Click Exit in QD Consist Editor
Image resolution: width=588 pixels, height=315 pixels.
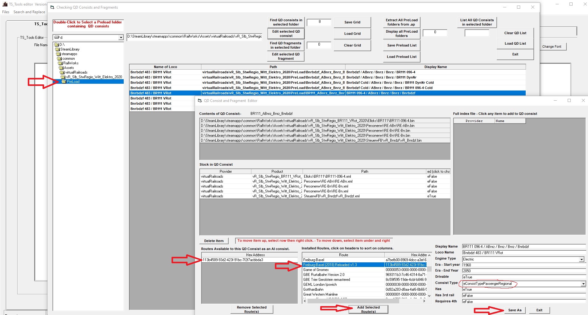(x=539, y=310)
